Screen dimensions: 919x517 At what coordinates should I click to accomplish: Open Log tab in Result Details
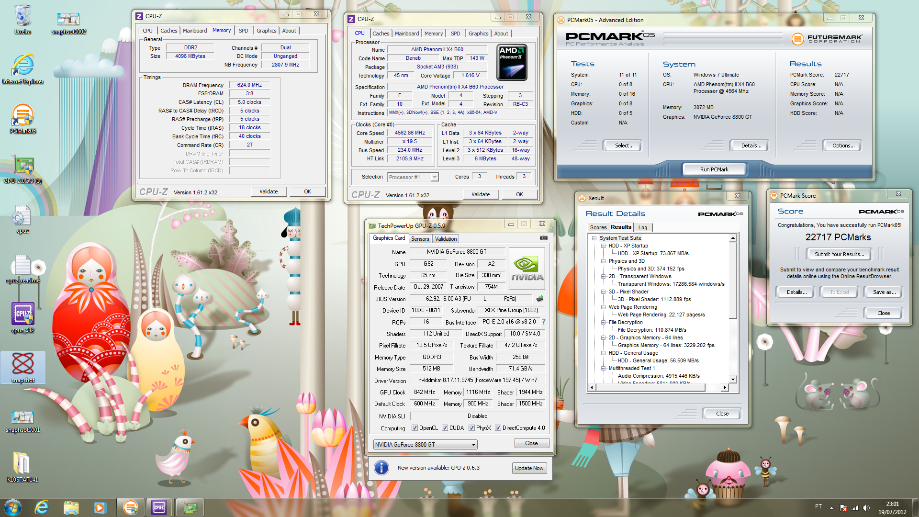point(642,227)
